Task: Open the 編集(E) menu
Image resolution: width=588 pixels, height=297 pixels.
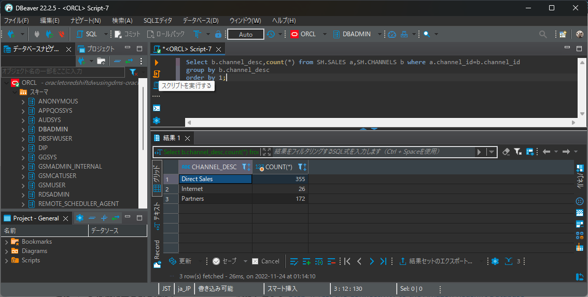Action: 49,21
